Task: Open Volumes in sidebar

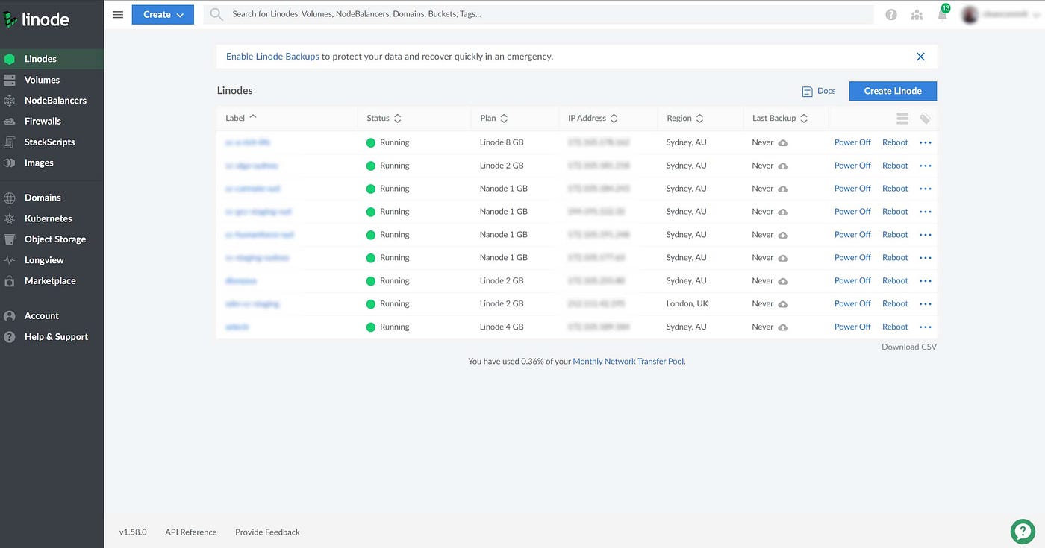Action: 52,80
